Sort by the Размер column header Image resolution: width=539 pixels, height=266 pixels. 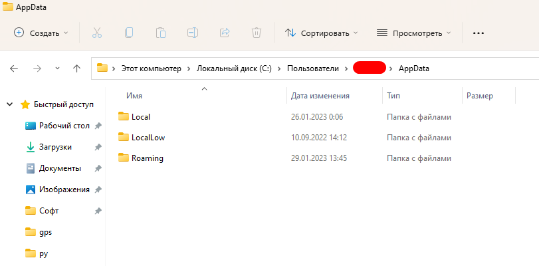[480, 96]
